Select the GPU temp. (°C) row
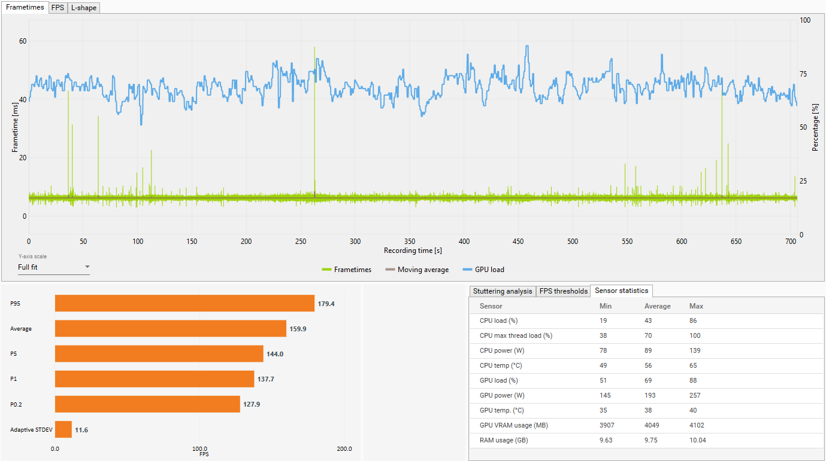Image resolution: width=826 pixels, height=461 pixels. (646, 410)
